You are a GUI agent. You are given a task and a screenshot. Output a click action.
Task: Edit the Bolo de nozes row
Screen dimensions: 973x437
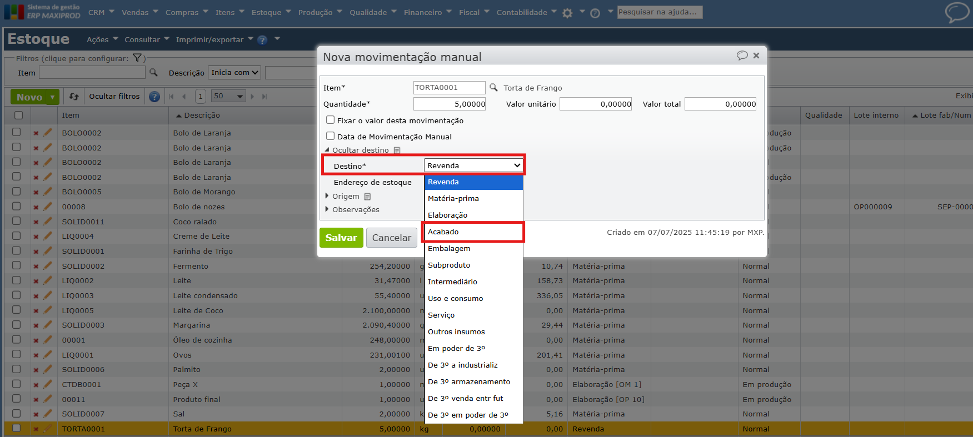click(48, 207)
